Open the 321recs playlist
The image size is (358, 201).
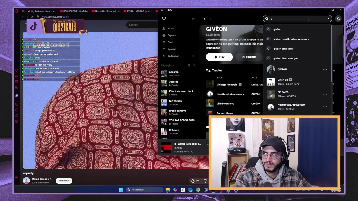coord(178,83)
